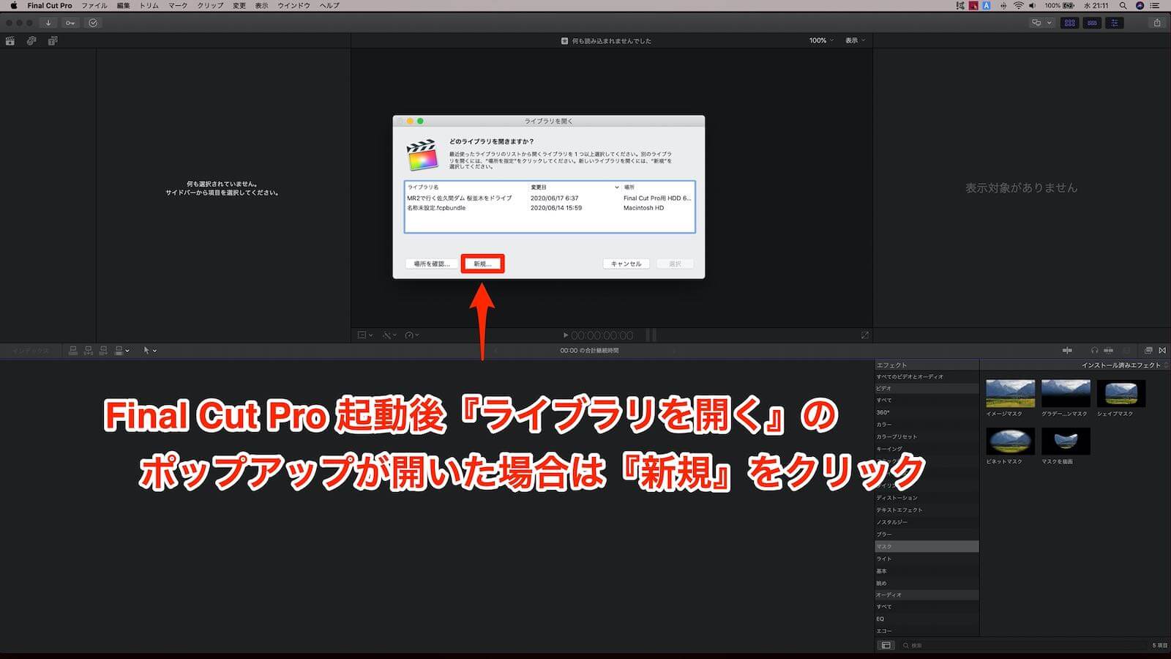Toggle the timeline layout button in toolbar
This screenshot has height=659, width=1171.
click(1092, 23)
